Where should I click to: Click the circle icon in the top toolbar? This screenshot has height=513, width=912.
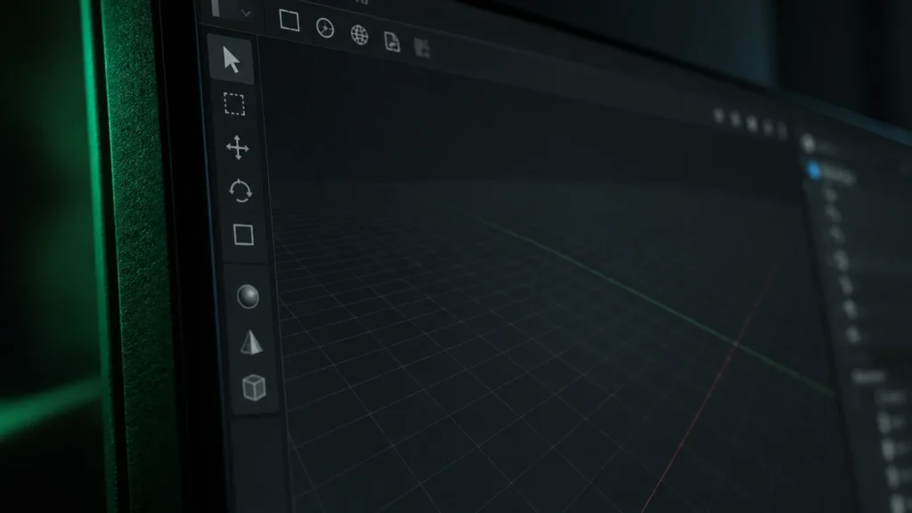click(324, 28)
